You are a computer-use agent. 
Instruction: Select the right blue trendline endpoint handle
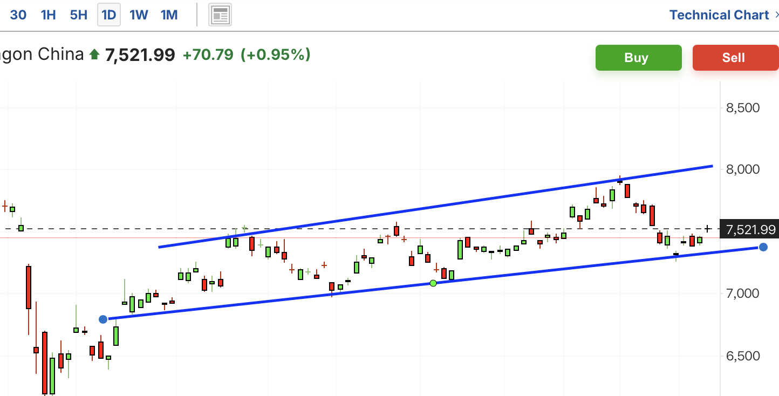coord(763,247)
